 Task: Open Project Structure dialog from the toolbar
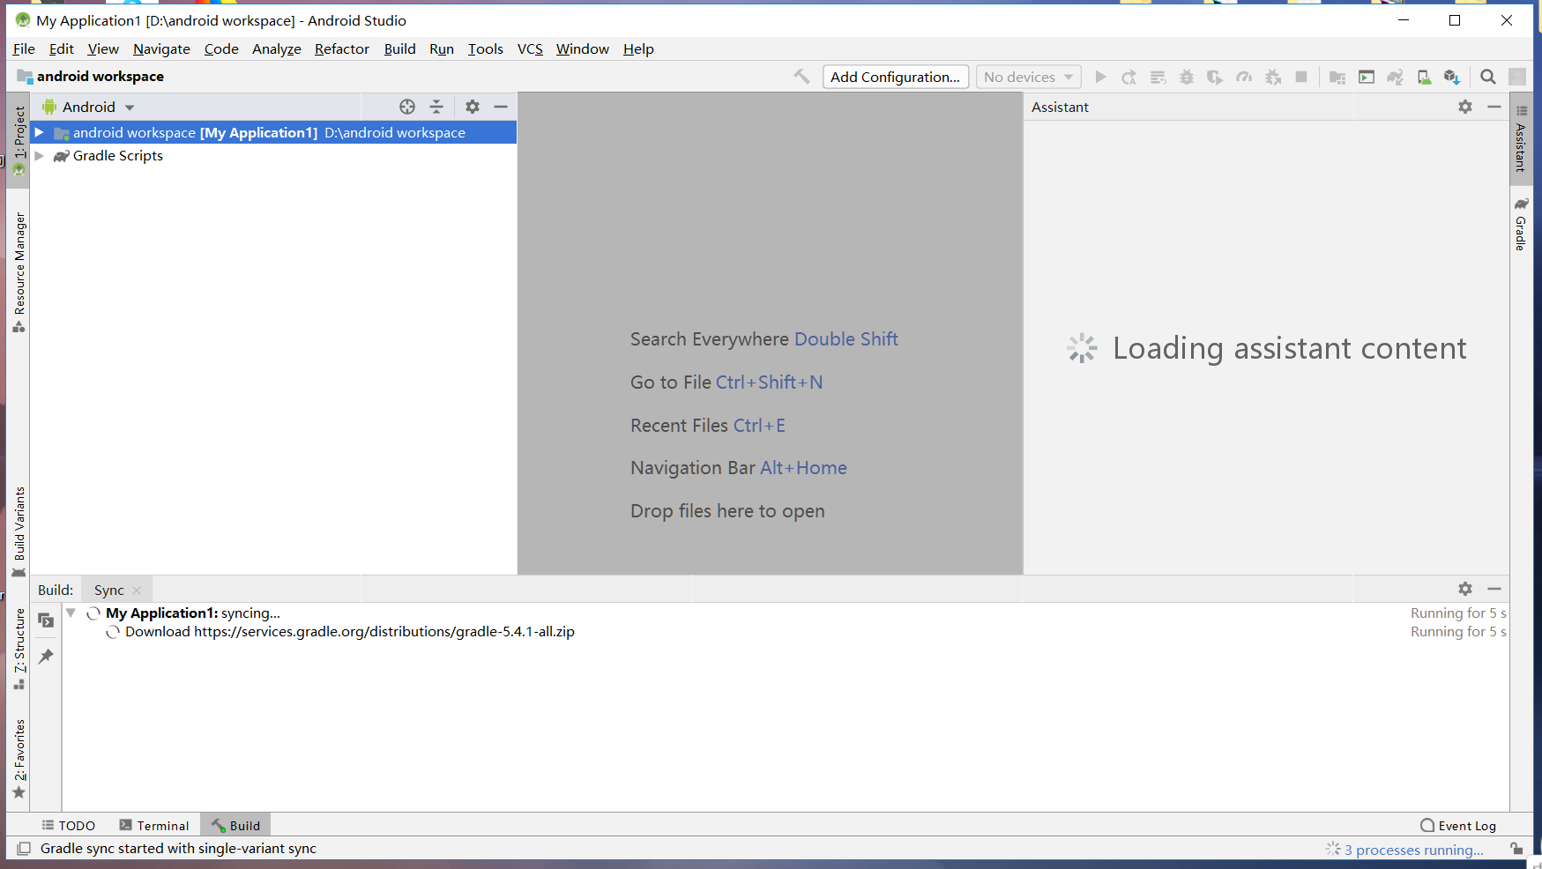click(x=1337, y=77)
